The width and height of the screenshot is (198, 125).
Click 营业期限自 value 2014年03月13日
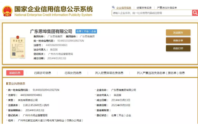point(35,110)
